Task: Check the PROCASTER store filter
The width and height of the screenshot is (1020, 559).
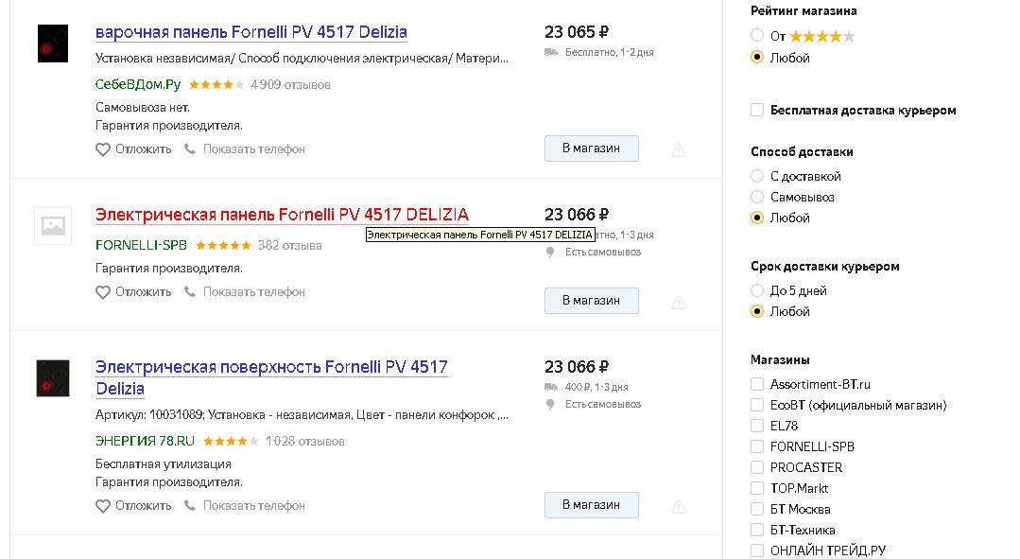Action: 757,467
